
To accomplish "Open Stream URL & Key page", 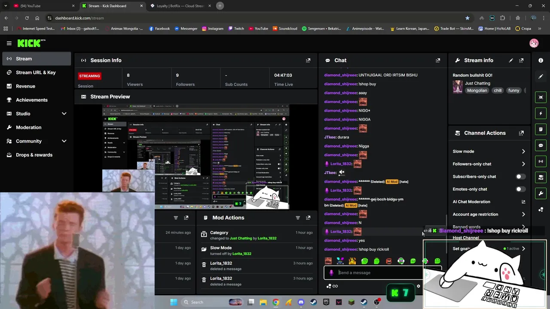I will click(37, 73).
